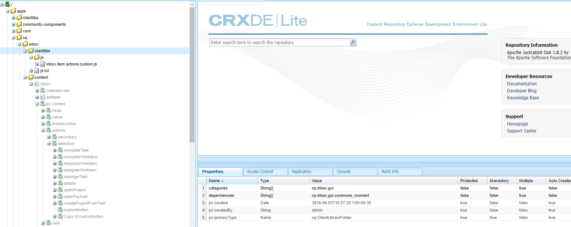The width and height of the screenshot is (571, 227).
Task: Open Developer Blog link
Action: 522,91
